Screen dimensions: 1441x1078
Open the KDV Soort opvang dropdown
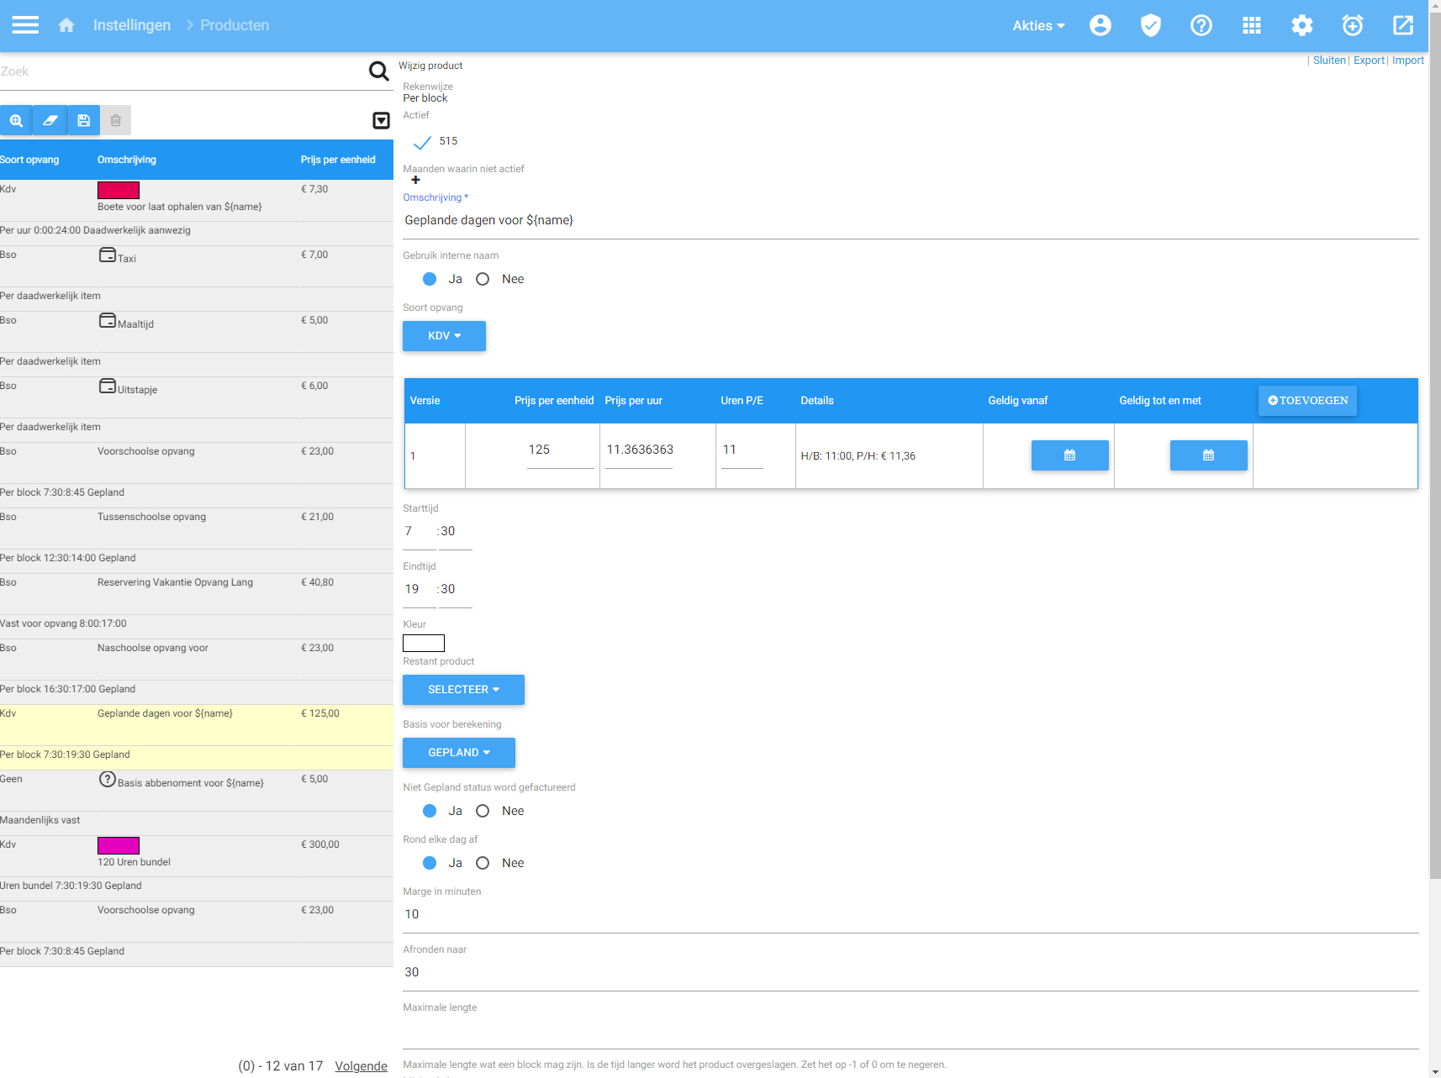coord(444,336)
